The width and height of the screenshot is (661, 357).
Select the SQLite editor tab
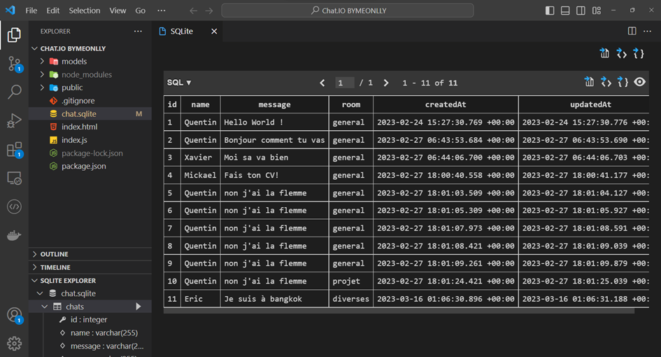click(x=187, y=31)
